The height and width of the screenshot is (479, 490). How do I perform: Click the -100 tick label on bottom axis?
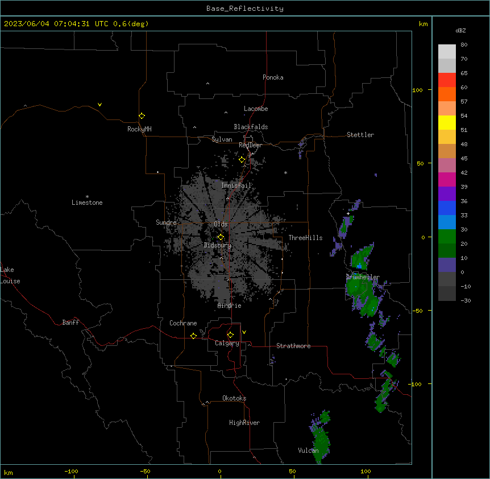point(71,472)
